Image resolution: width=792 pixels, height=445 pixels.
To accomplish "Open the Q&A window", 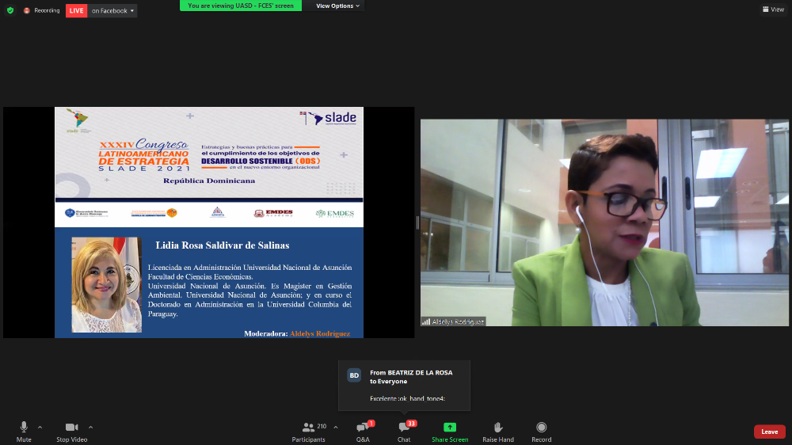I will click(363, 431).
